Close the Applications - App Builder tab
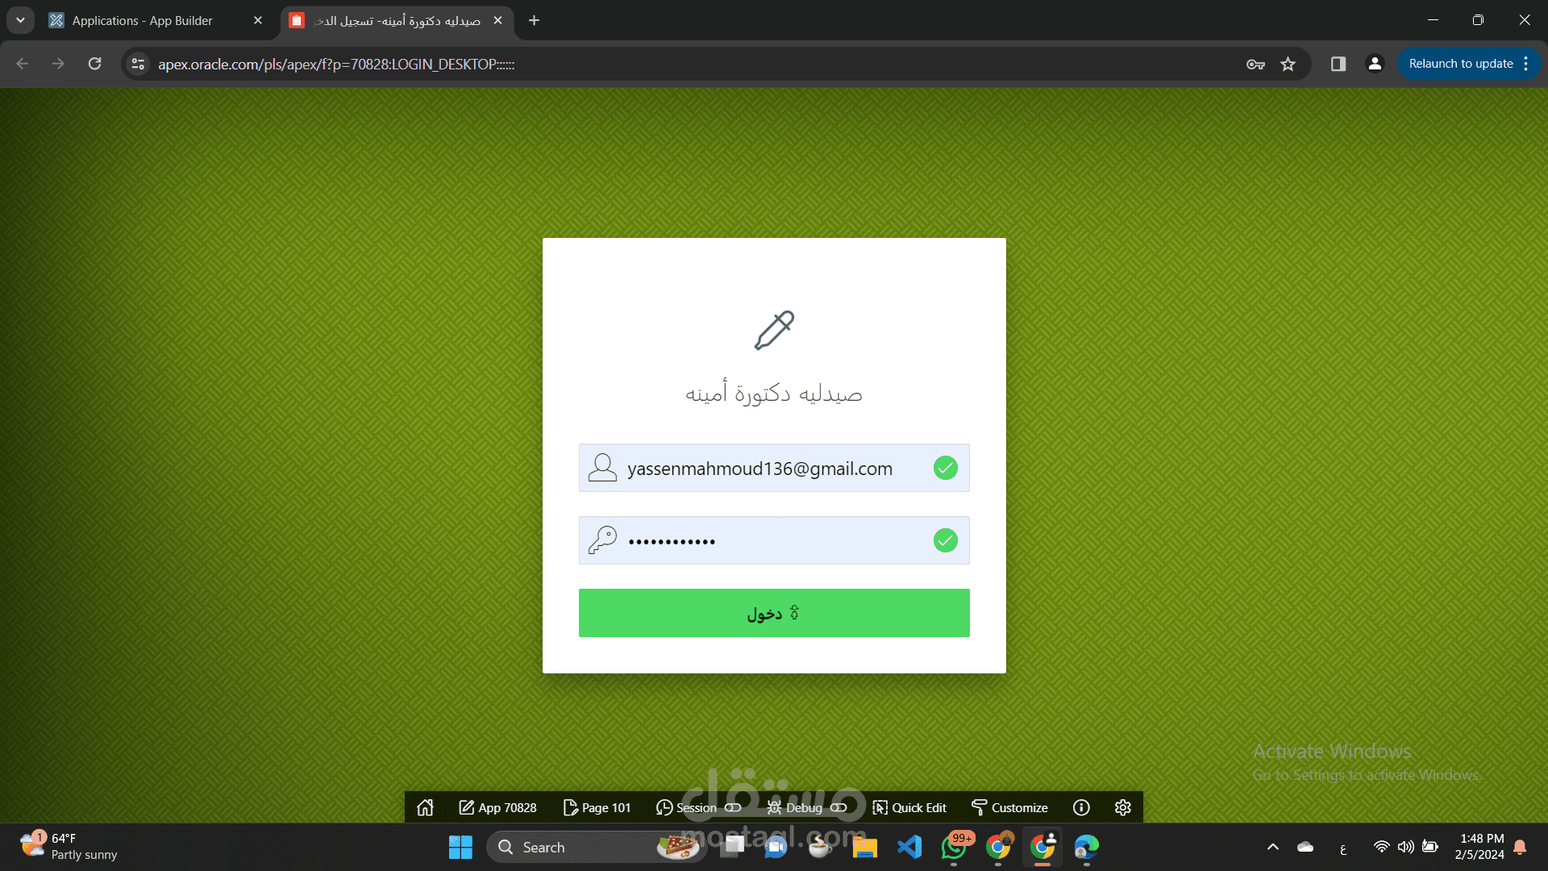 pos(258,20)
